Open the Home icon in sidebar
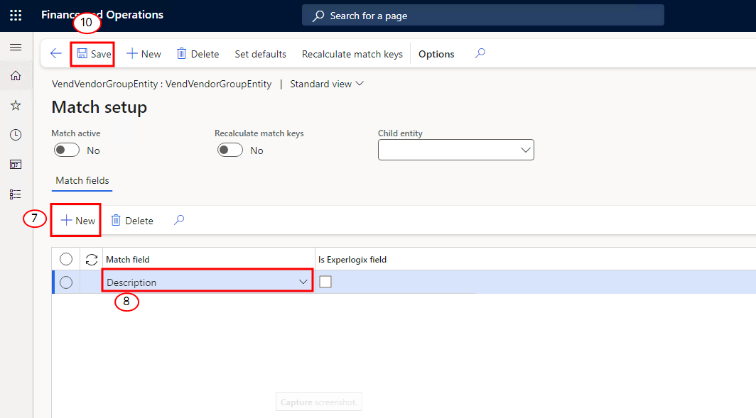This screenshot has width=756, height=418. pos(16,76)
